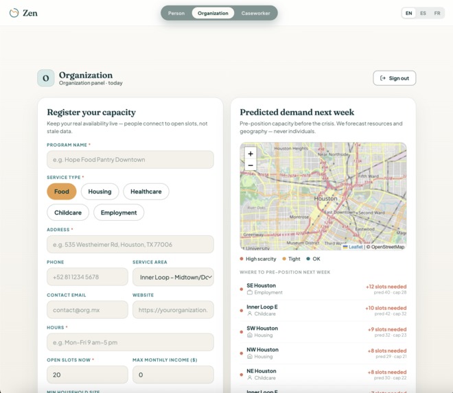The width and height of the screenshot is (453, 393).
Task: Open the Service Area dropdown
Action: click(x=173, y=277)
